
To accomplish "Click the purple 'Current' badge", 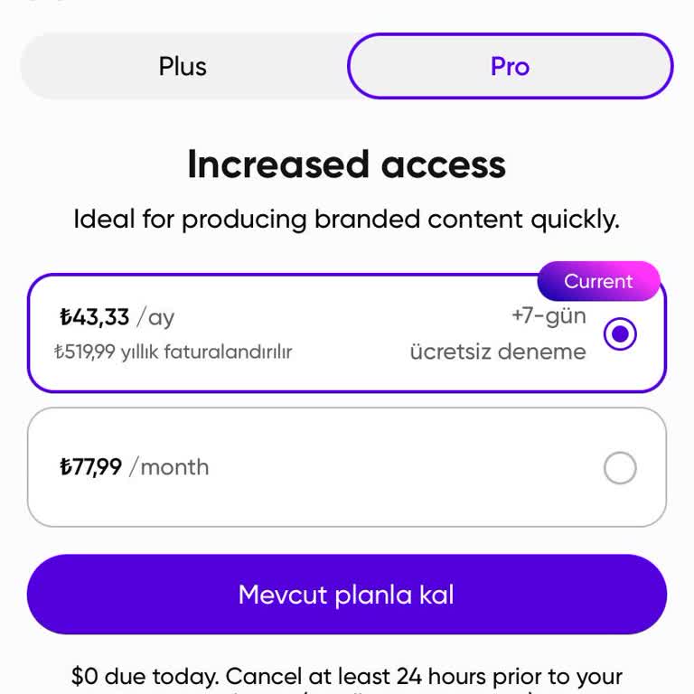I will (598, 281).
